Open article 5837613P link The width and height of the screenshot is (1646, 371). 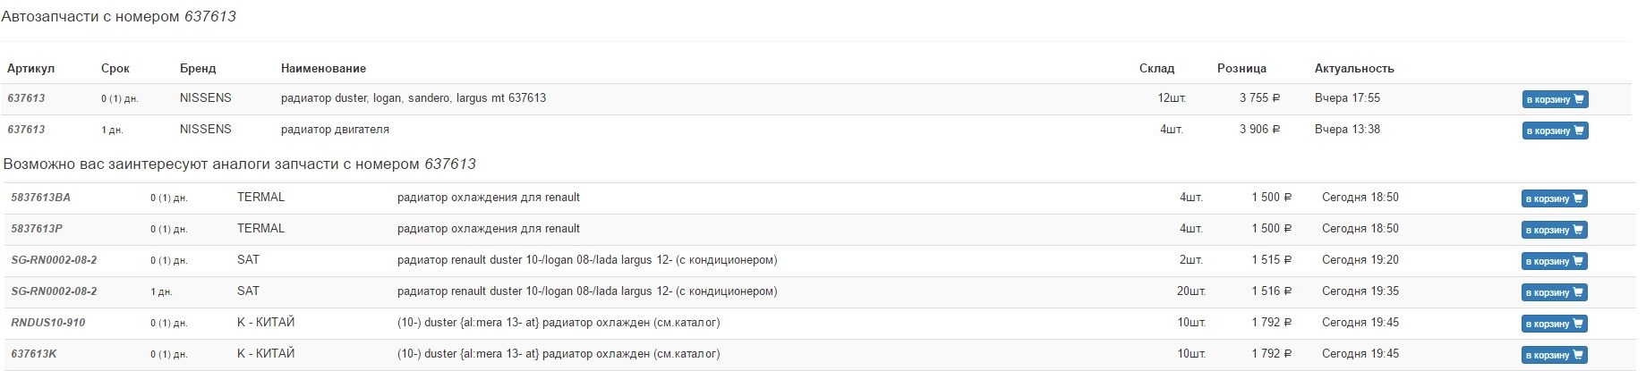[37, 229]
